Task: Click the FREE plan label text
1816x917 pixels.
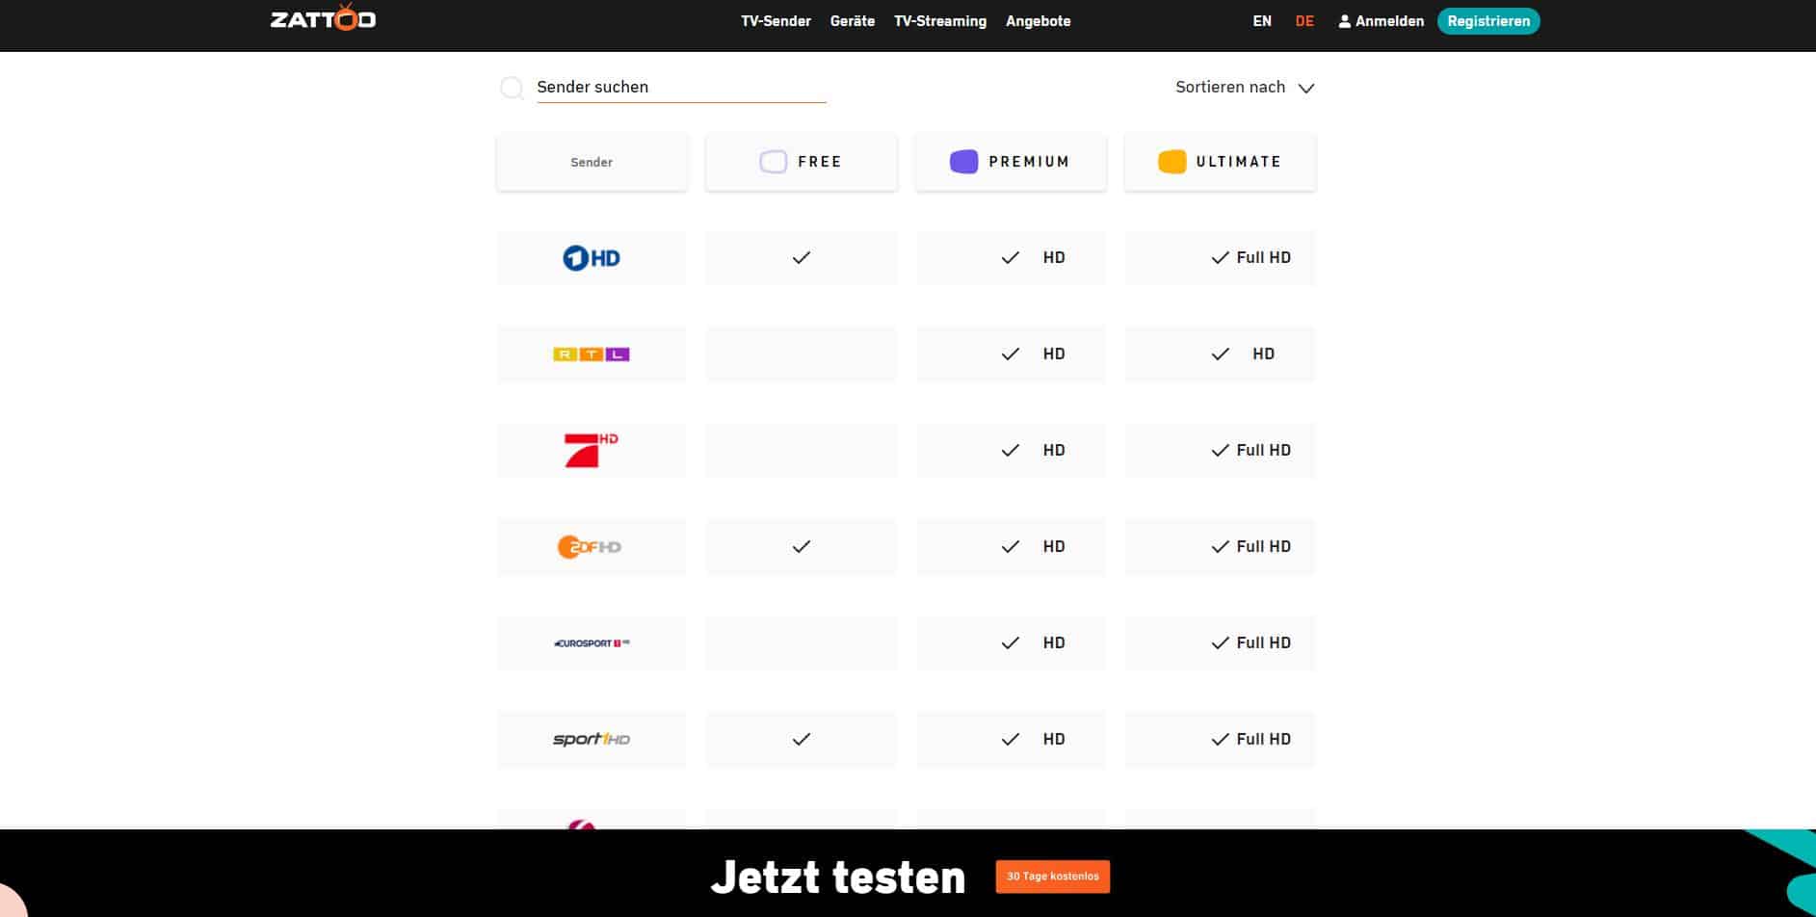Action: click(820, 162)
